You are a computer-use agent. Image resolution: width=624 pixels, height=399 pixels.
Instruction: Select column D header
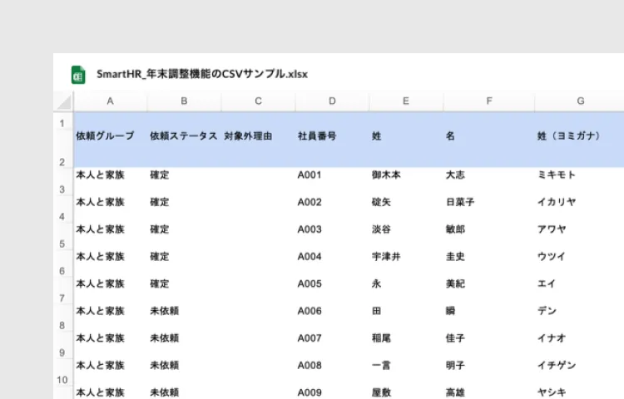332,101
